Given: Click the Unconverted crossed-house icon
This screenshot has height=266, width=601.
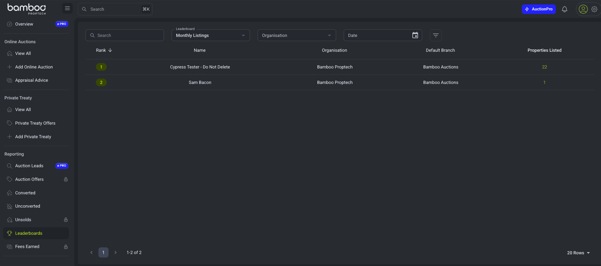Looking at the screenshot, I should (x=9, y=206).
